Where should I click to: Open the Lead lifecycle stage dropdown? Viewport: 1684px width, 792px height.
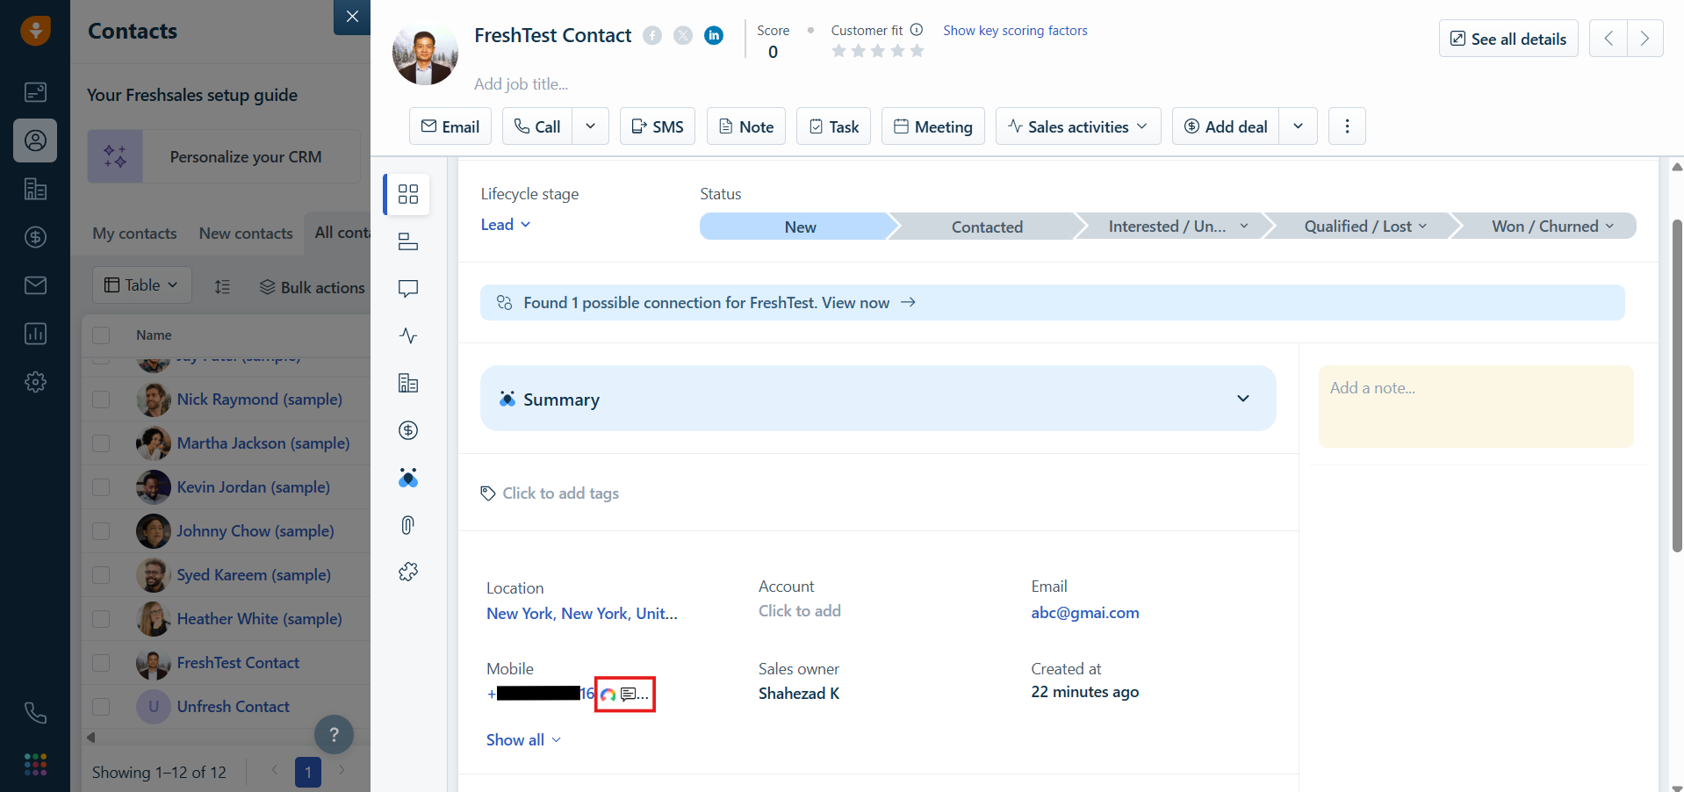point(506,225)
